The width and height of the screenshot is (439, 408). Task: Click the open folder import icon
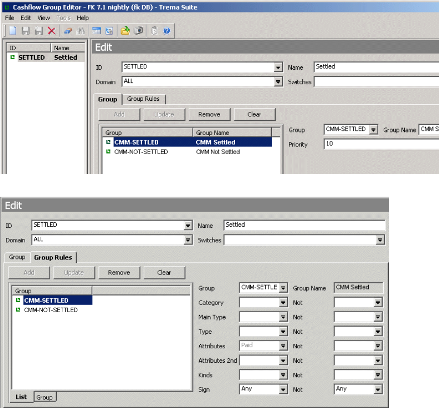pyautogui.click(x=125, y=31)
